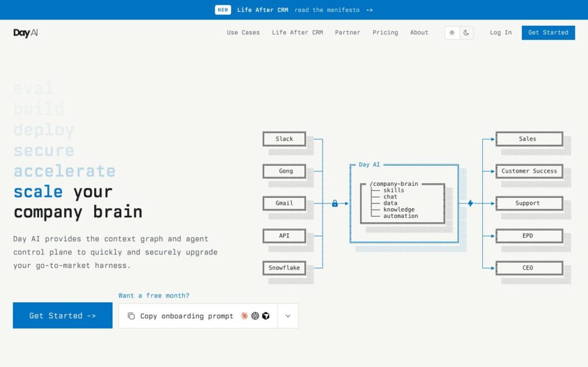This screenshot has width=588, height=367.
Task: Click the blue padlock icon in diagram
Action: tap(335, 204)
